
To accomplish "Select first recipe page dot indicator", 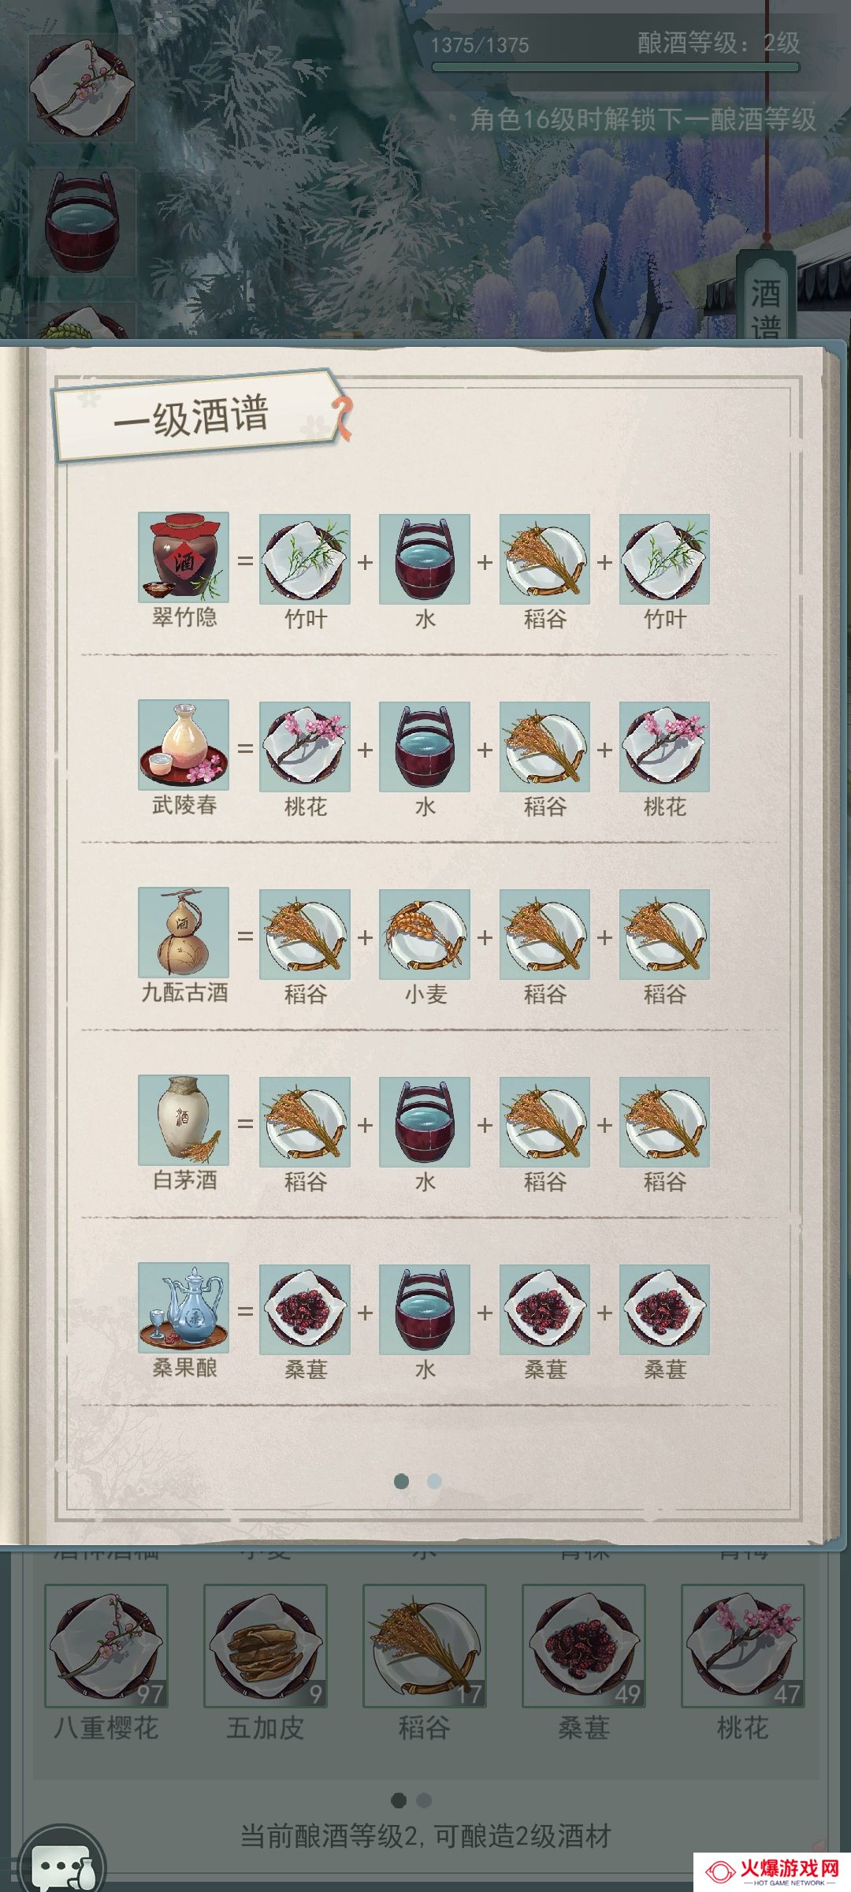I will click(x=401, y=1481).
